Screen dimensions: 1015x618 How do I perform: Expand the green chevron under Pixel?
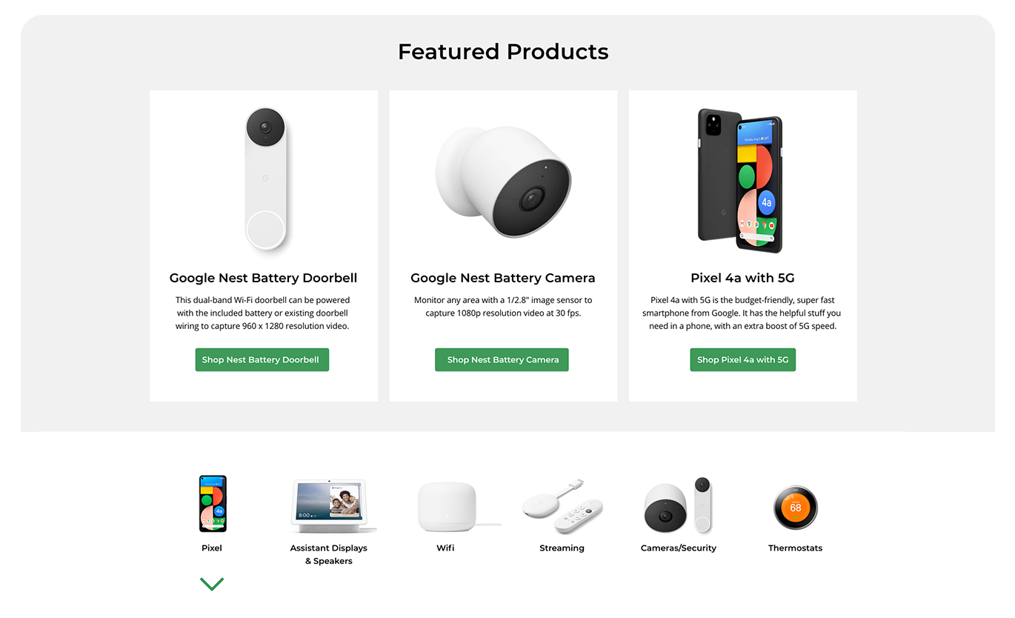pyautogui.click(x=212, y=584)
